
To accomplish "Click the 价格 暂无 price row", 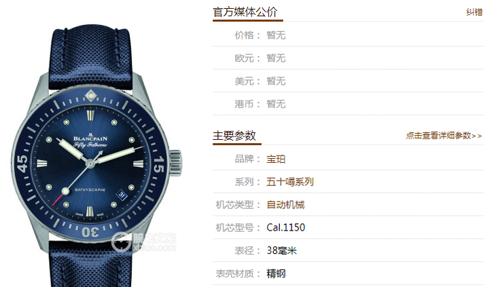I will coord(348,35).
